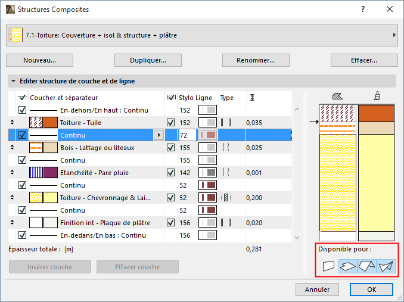Toggle Slab availability icon under Disponible pour
404x302 pixels.
pyautogui.click(x=347, y=266)
